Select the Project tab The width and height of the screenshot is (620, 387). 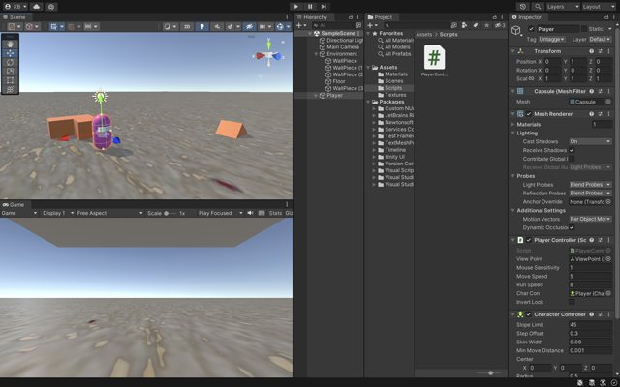click(381, 17)
